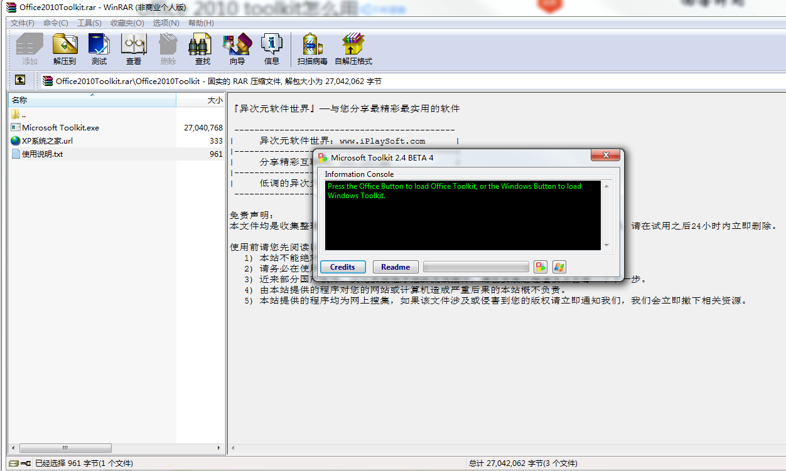Image resolution: width=786 pixels, height=471 pixels.
Task: Click the WinRAR title bar icon
Action: pyautogui.click(x=10, y=7)
